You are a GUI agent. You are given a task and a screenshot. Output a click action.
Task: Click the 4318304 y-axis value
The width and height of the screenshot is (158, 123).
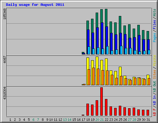coord(5,93)
